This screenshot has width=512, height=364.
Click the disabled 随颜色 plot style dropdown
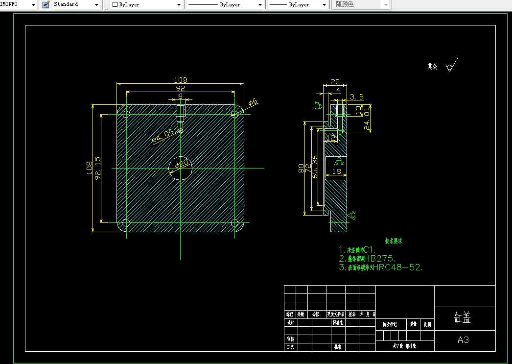[361, 4]
